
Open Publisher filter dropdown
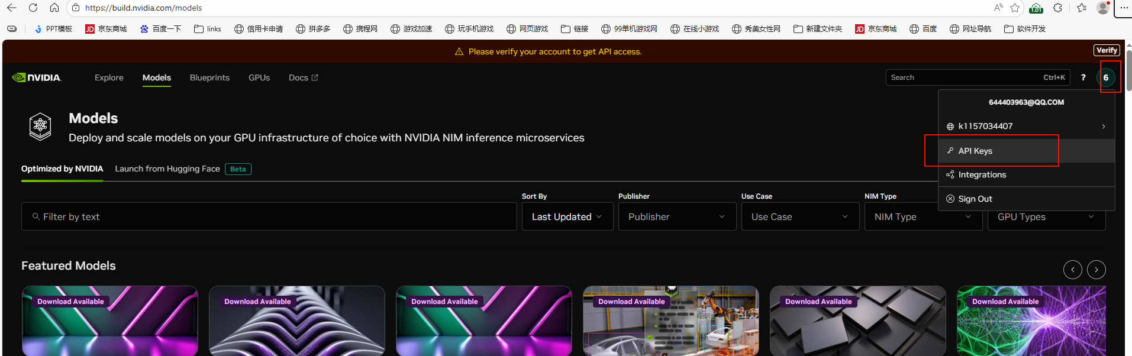pos(678,216)
